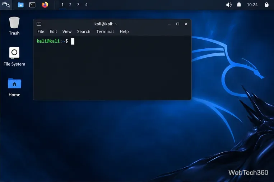Click the volume speaker icon
The image size is (274, 182).
click(x=229, y=5)
